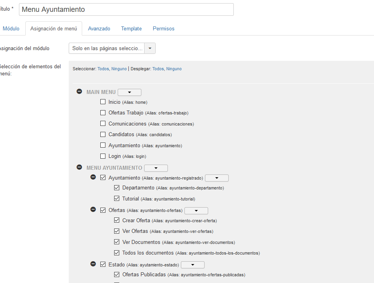Uncheck the Todos los documentos checkbox
Screen dimensions: 374x283
[117, 253]
